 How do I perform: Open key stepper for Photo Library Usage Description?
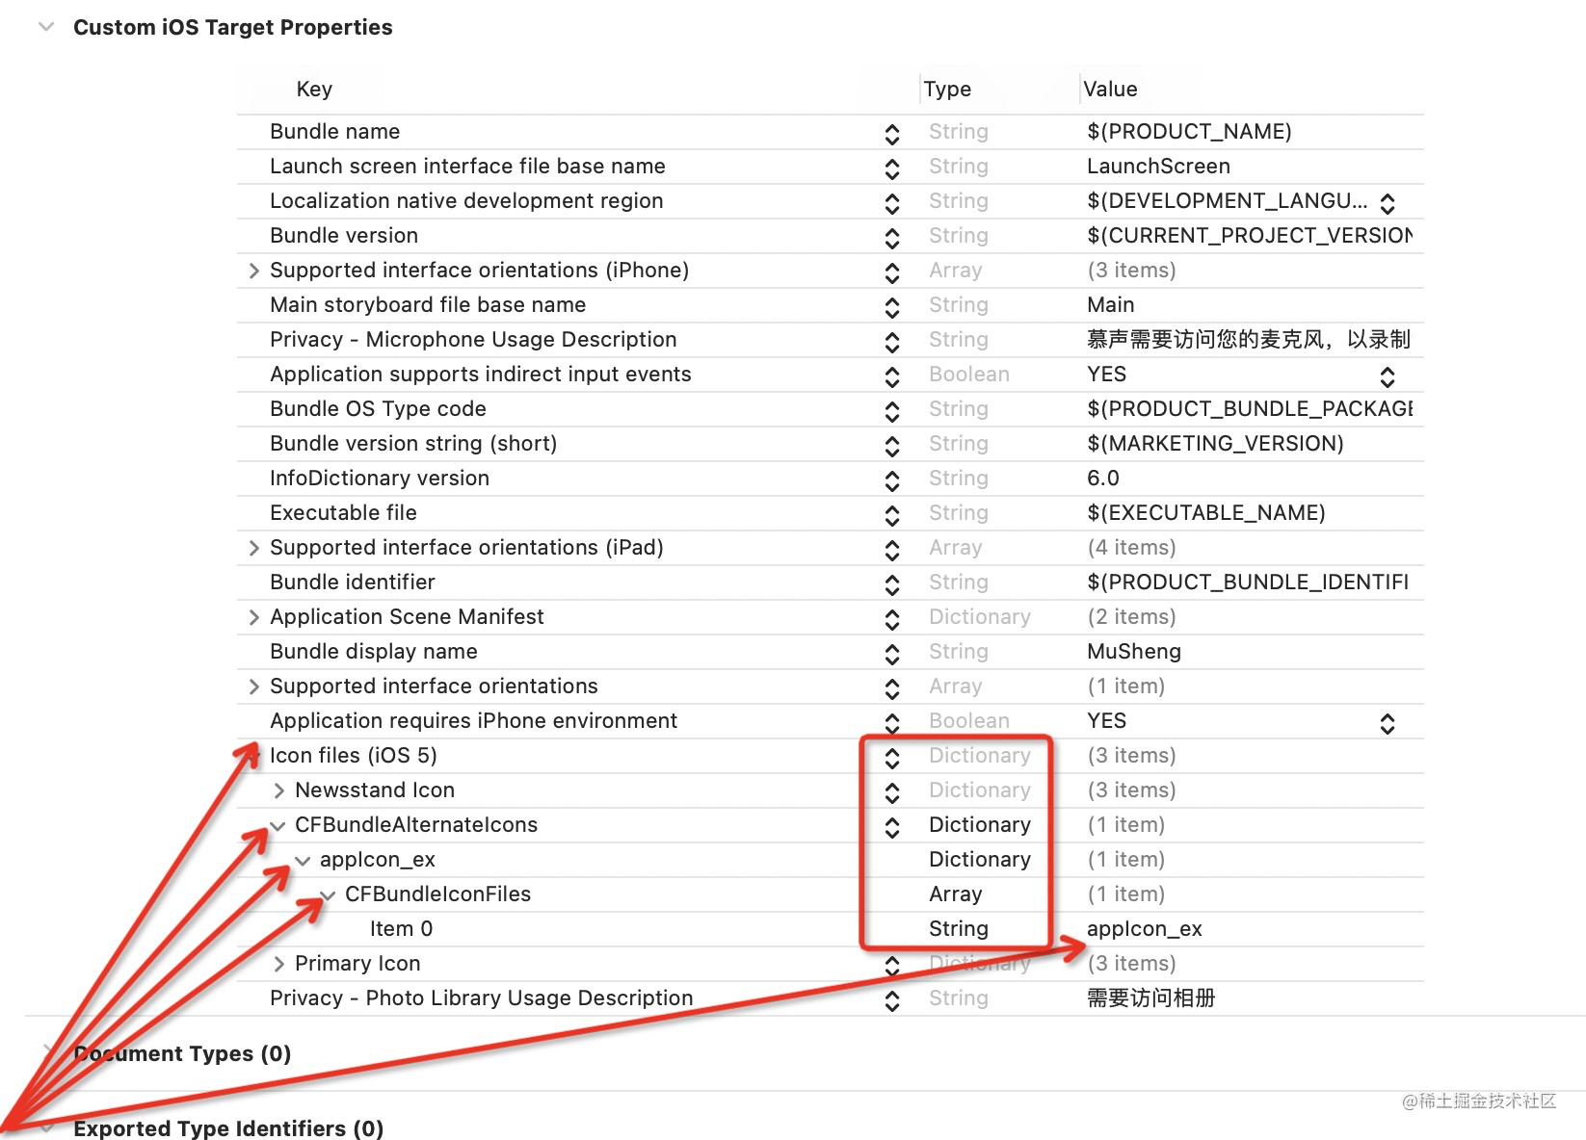(892, 1000)
